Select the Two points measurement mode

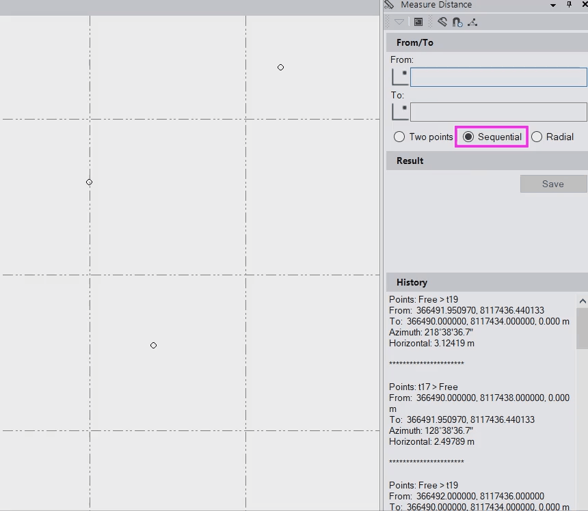tap(399, 137)
